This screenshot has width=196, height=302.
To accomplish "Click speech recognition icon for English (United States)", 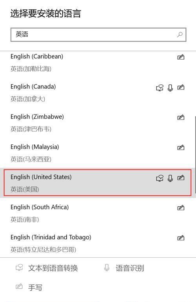I will tap(170, 178).
